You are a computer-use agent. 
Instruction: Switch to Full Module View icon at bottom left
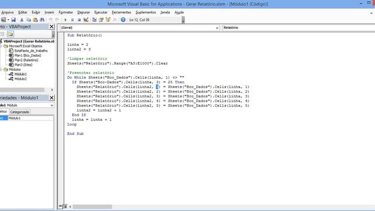(65, 206)
